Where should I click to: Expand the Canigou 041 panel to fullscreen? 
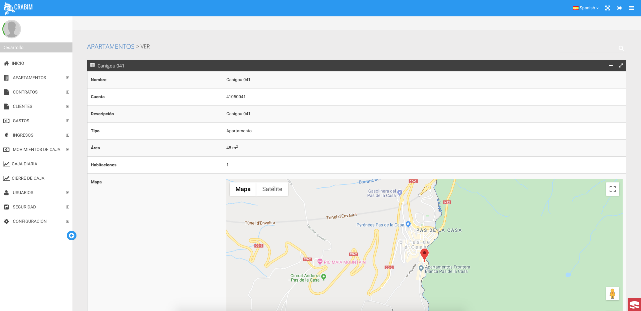pyautogui.click(x=621, y=65)
